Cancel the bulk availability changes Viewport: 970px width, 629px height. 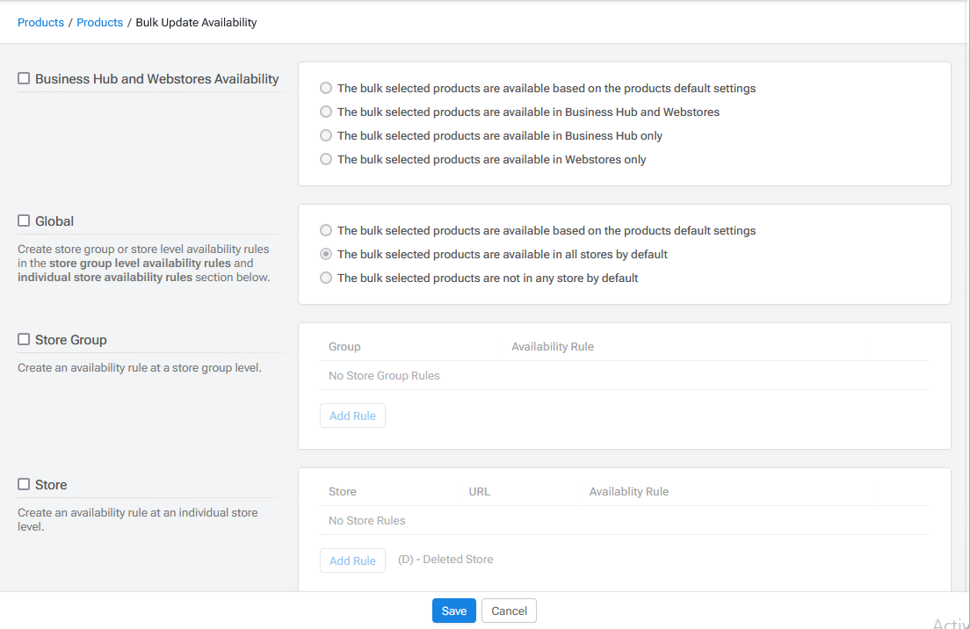pyautogui.click(x=509, y=611)
